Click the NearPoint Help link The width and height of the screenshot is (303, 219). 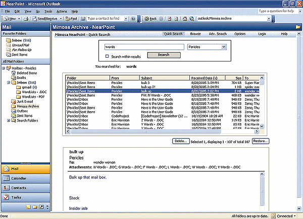(284, 34)
